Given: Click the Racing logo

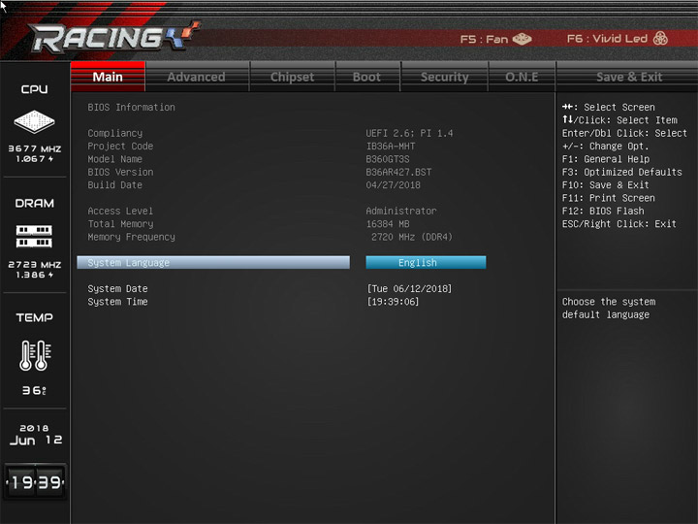Looking at the screenshot, I should coord(113,37).
